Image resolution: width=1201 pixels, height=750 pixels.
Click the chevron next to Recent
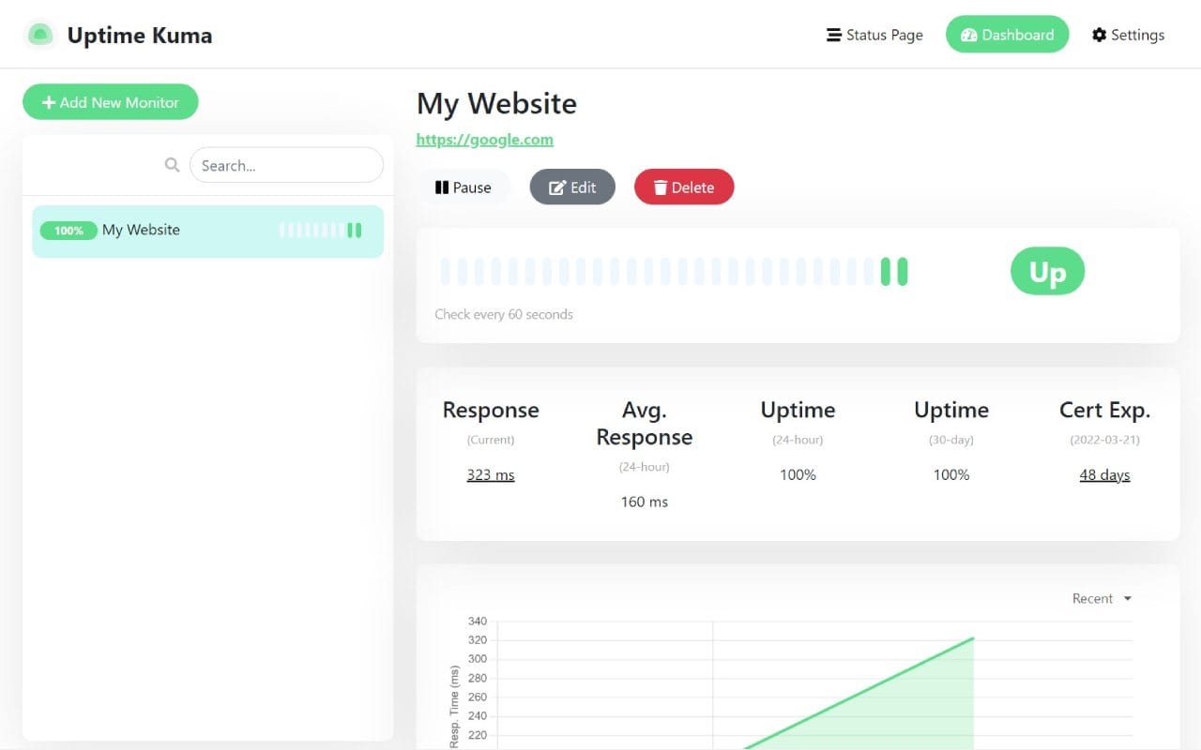pos(1126,598)
